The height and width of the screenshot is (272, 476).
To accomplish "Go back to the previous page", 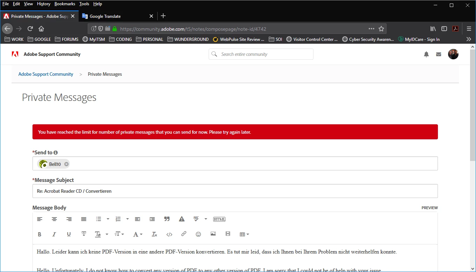I will coord(7,29).
